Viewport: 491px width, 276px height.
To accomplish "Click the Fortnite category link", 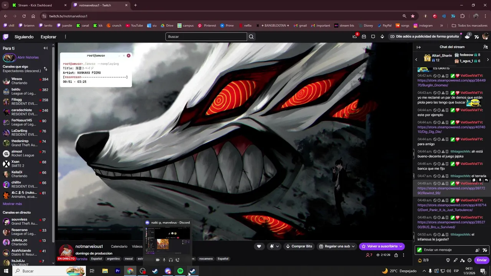I will [x=81, y=259].
